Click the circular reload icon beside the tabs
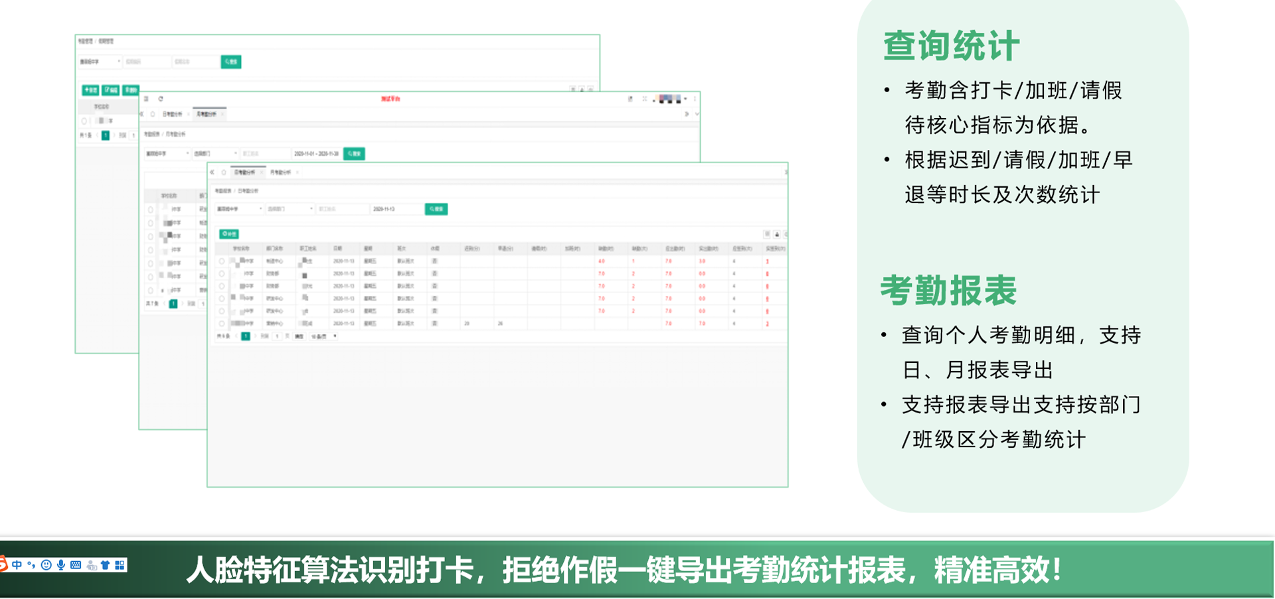This screenshot has width=1275, height=599. (224, 172)
